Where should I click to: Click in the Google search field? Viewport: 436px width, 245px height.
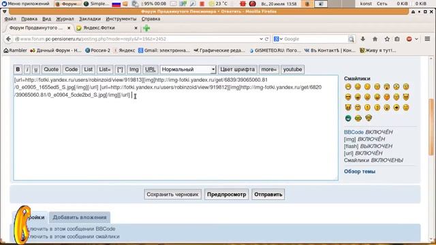click(x=315, y=39)
